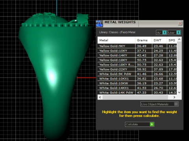Select the White Gold:14KX1 row

137,88
